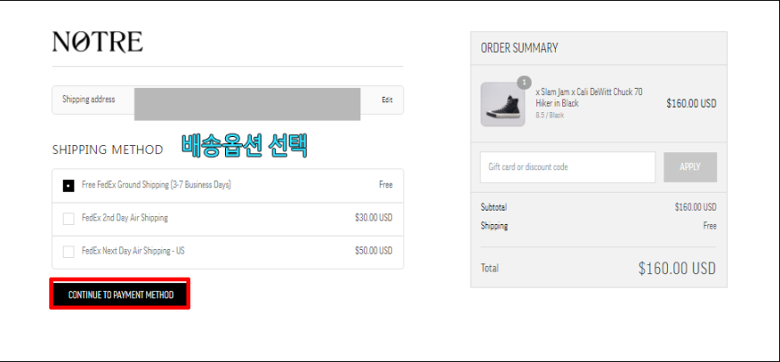Click the Subtotal row label
The height and width of the screenshot is (362, 780).
pos(493,207)
